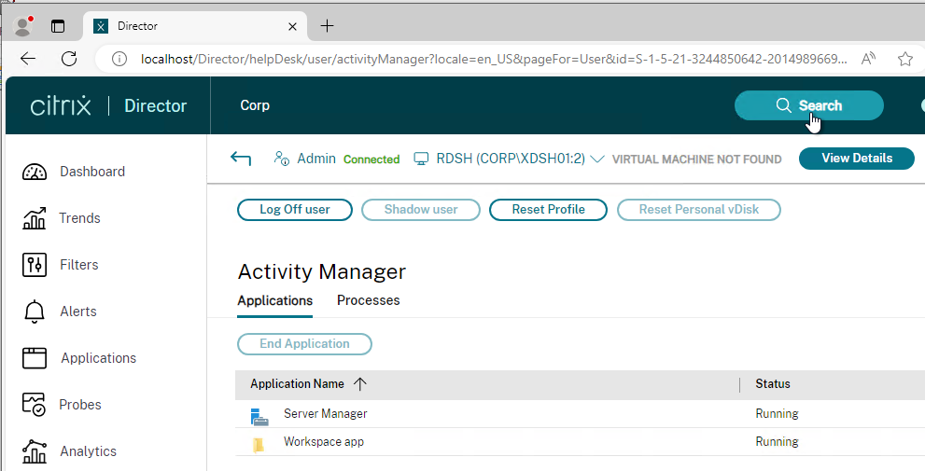Click the Server Manager application icon

click(x=259, y=416)
